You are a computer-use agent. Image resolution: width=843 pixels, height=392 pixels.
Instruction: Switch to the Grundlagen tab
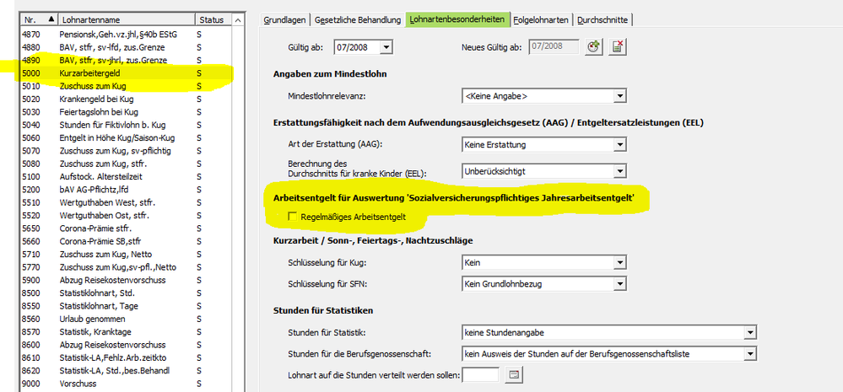coord(284,19)
